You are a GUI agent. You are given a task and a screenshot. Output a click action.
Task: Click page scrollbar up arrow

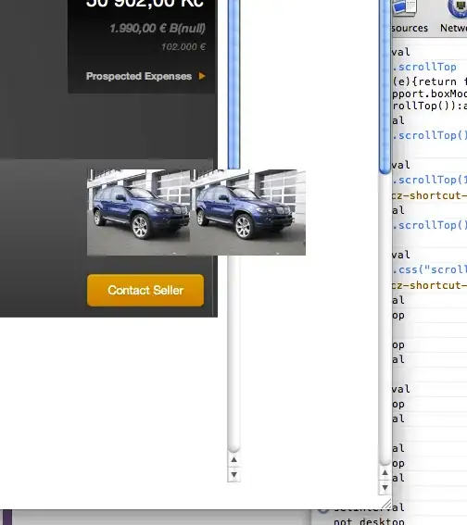[x=233, y=459]
